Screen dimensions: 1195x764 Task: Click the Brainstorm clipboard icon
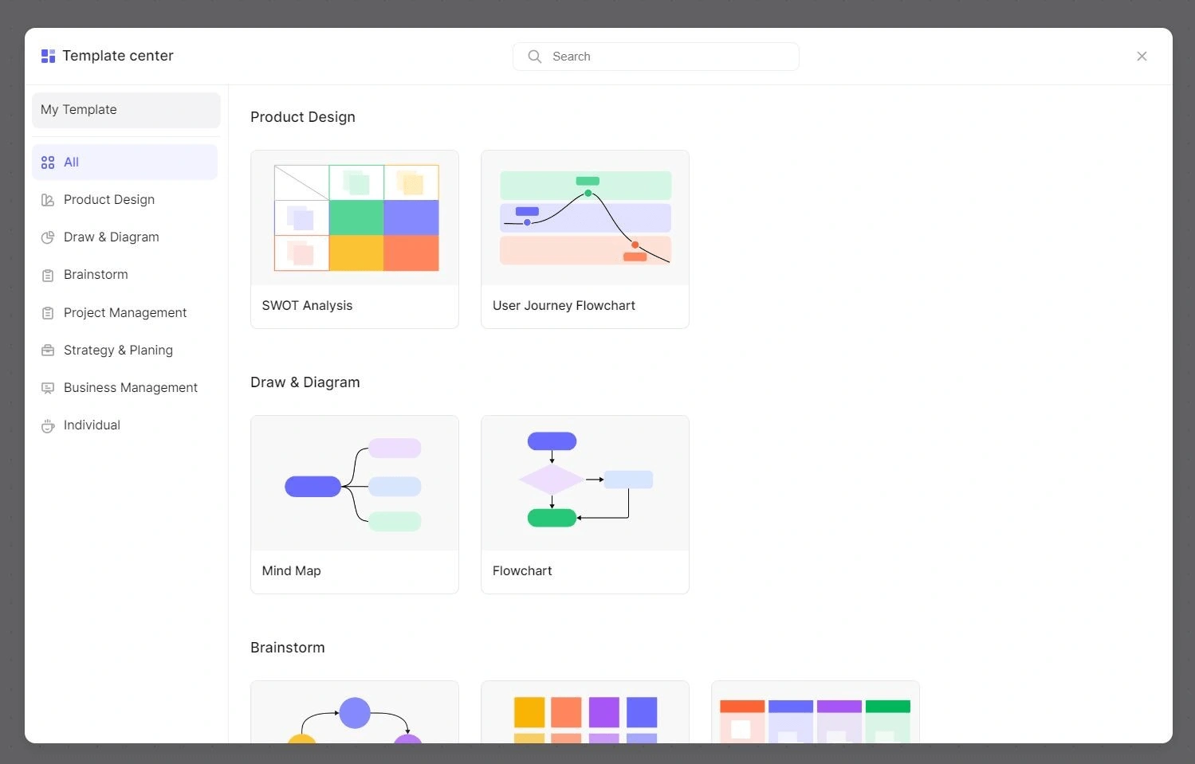pos(48,275)
